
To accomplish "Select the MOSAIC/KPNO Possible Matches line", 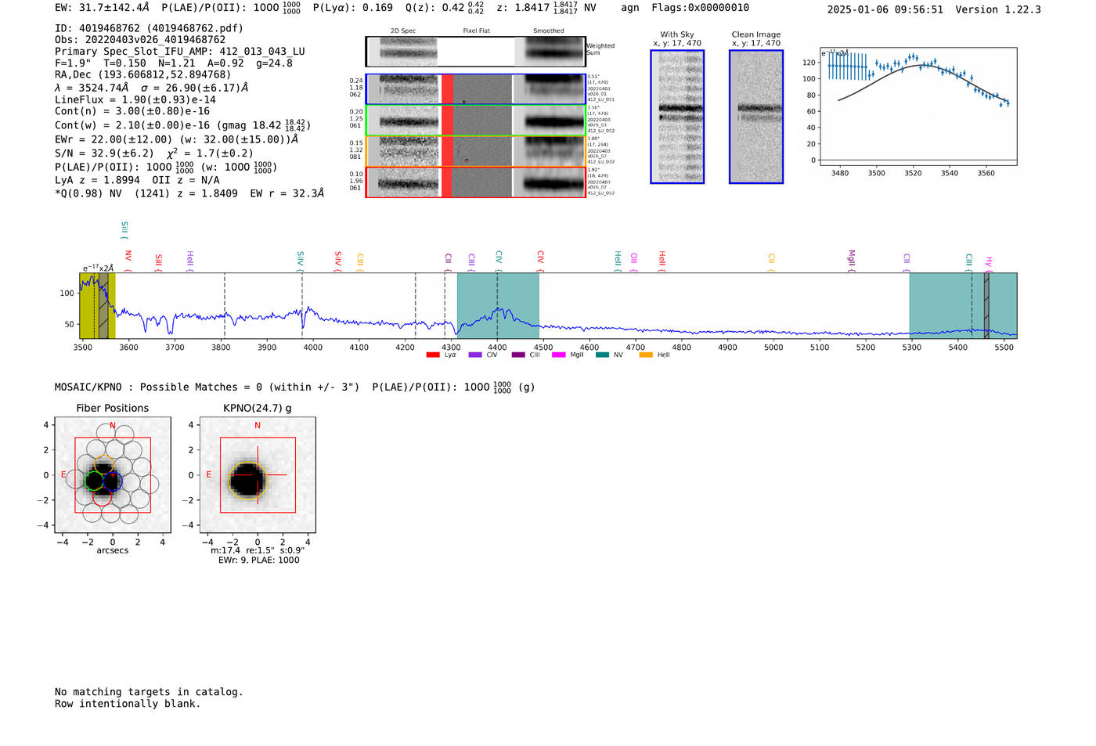I will (x=295, y=387).
